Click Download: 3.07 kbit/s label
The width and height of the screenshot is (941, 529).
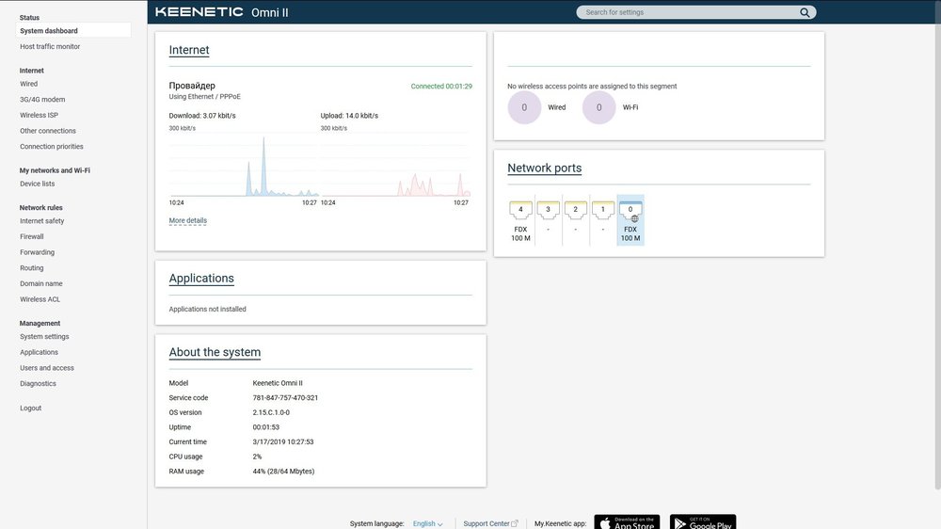point(202,116)
